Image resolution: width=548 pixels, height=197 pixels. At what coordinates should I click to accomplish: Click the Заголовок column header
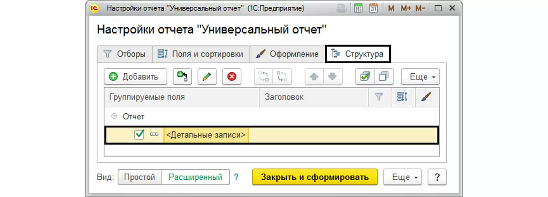coord(314,97)
